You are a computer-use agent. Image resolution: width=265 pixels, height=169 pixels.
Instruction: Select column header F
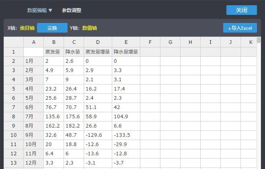click(150, 42)
